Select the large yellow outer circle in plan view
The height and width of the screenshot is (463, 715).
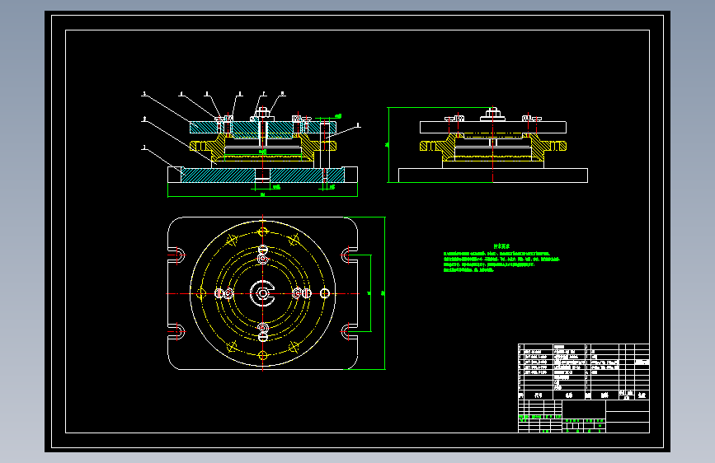coord(262,293)
